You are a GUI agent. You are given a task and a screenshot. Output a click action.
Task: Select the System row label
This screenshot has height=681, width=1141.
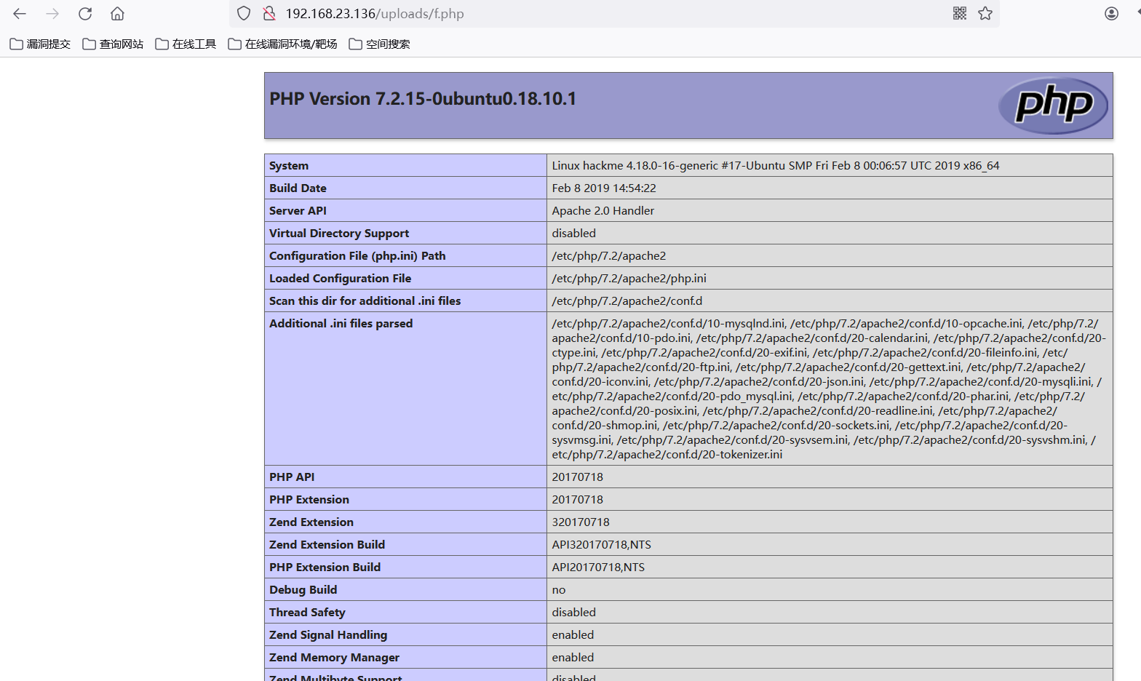(289, 166)
